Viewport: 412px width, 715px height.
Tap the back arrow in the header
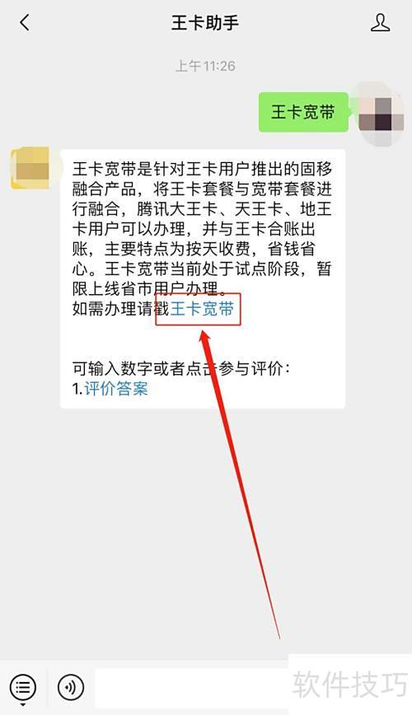tap(25, 22)
